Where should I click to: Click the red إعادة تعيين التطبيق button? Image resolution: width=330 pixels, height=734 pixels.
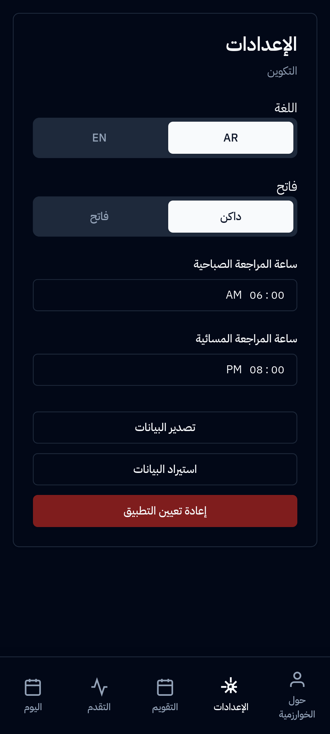pyautogui.click(x=165, y=511)
